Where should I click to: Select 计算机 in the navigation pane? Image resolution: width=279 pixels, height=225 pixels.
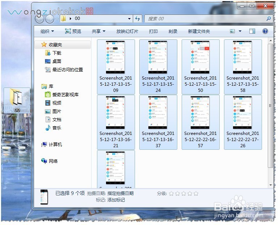pyautogui.click(x=52, y=145)
